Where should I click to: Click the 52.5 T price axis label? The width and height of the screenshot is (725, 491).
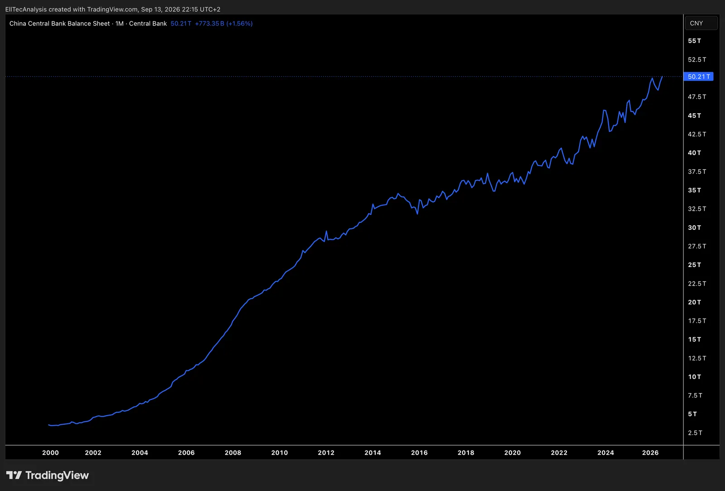pyautogui.click(x=697, y=59)
